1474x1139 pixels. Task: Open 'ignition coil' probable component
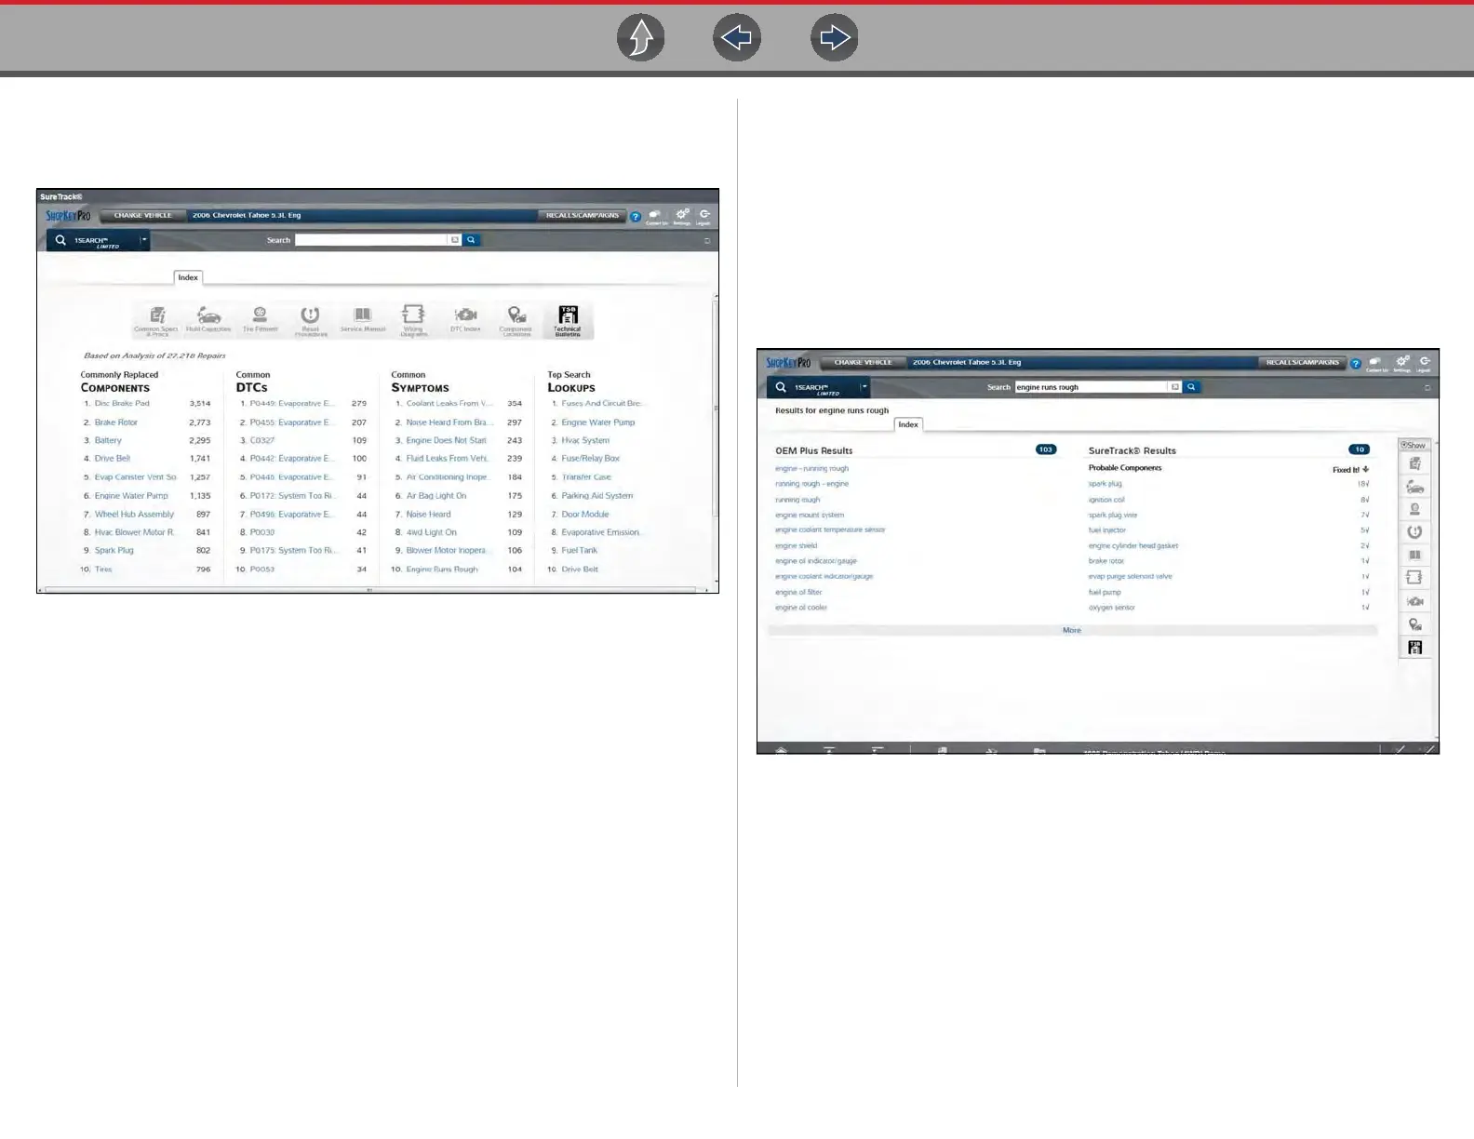(x=1106, y=500)
